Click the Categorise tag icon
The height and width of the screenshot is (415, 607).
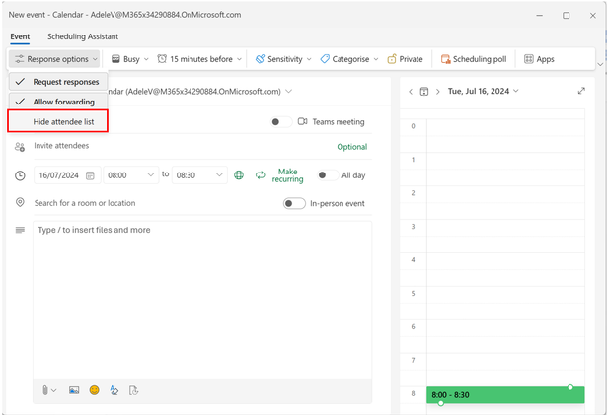pyautogui.click(x=325, y=59)
